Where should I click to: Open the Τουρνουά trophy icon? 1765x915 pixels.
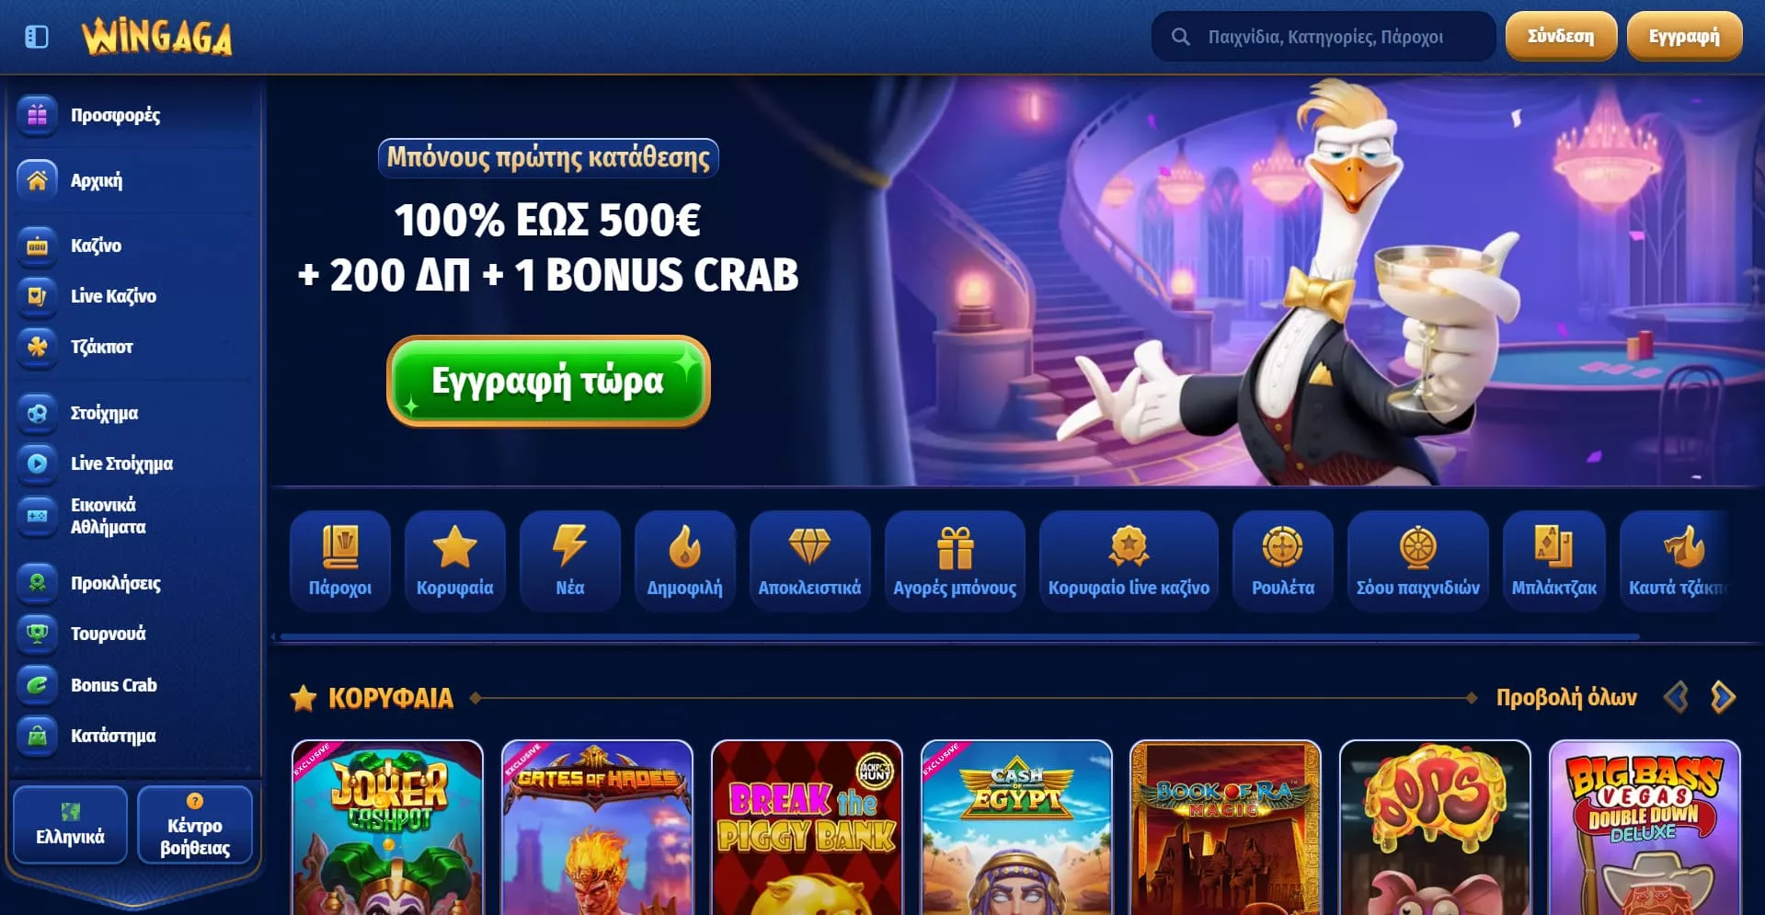pyautogui.click(x=37, y=634)
